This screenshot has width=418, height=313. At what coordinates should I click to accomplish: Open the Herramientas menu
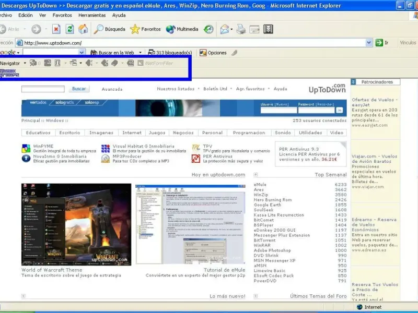(92, 15)
